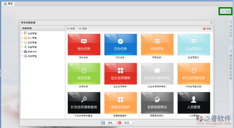Expand the 资金管理 tree node
Screen dimensions: 234x128
(22, 47)
